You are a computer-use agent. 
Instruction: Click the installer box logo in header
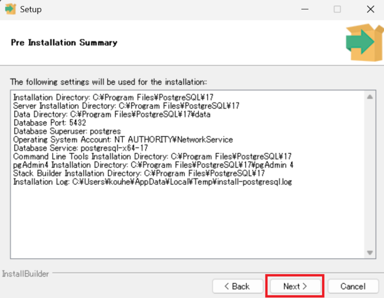tap(364, 42)
